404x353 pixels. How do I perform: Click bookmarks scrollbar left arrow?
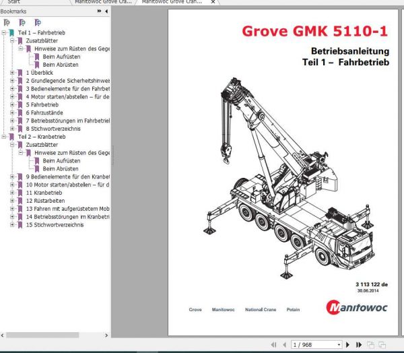2,335
